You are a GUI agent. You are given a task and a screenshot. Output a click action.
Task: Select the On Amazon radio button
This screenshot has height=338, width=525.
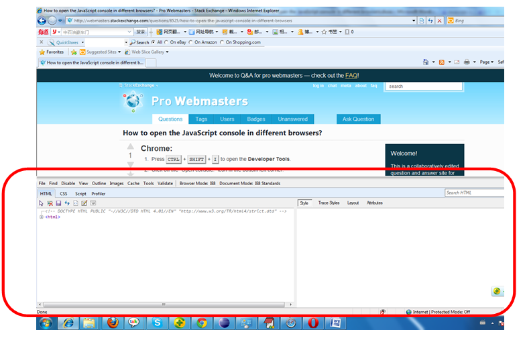(190, 42)
